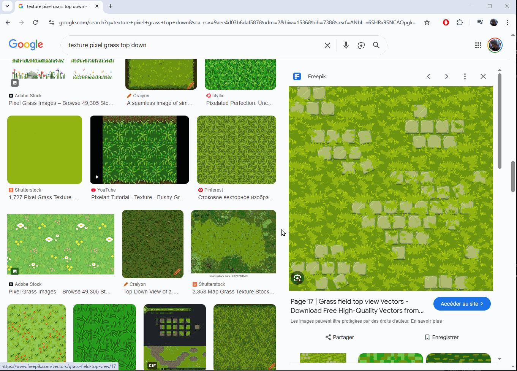Open the Google apps grid
The width and height of the screenshot is (517, 371).
click(478, 45)
